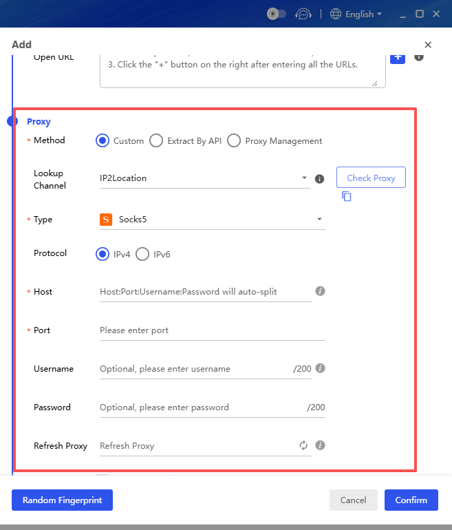Click info icon next to Refresh Proxy

point(320,445)
